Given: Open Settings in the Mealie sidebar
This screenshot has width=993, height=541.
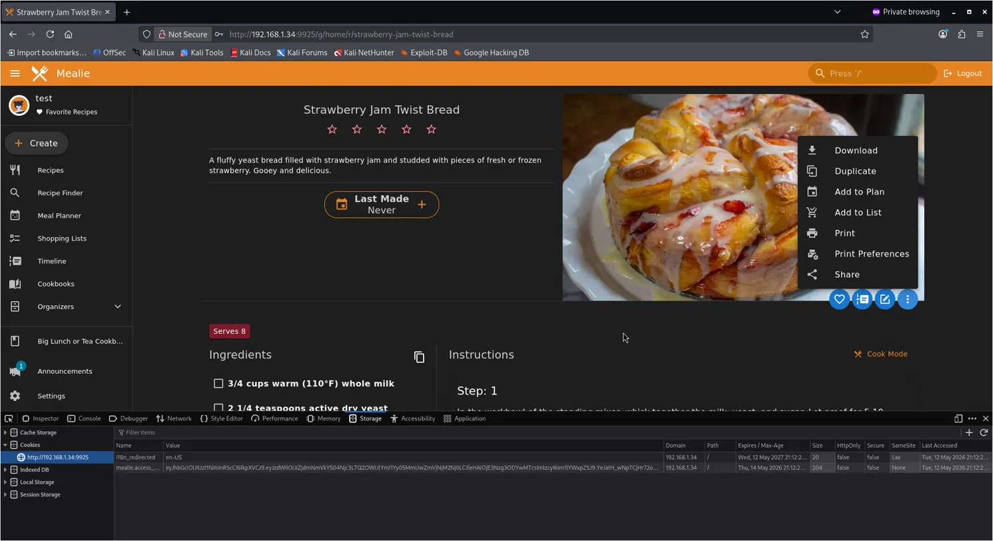Looking at the screenshot, I should click(66, 396).
